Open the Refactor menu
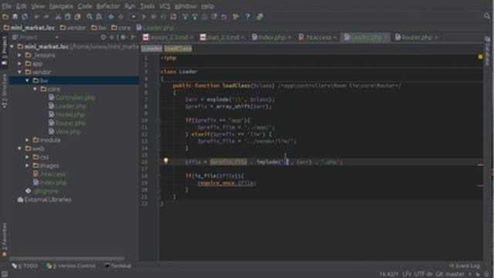This screenshot has height=278, width=494. 108,6
